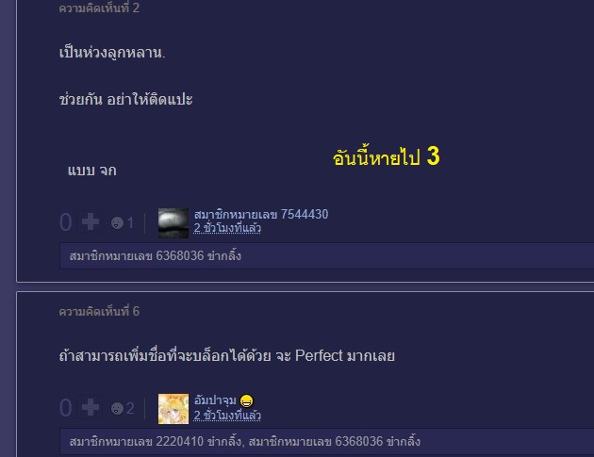This screenshot has height=457, width=594.
Task: Click vote score 0 on comment 6
Action: point(66,408)
